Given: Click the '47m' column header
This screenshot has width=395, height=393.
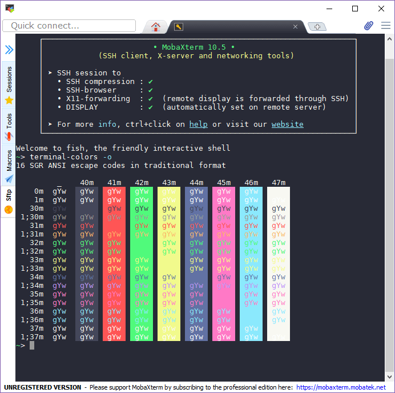Looking at the screenshot, I should [x=279, y=183].
